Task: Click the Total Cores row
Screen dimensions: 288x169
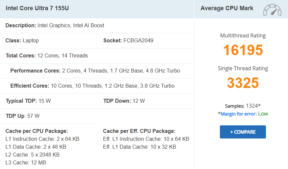Action: 47,55
